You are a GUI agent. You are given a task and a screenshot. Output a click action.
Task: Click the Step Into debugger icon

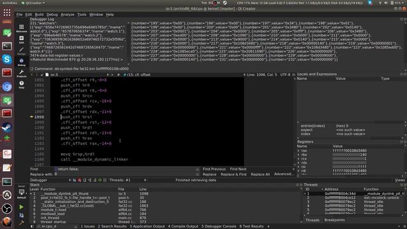pos(90,180)
